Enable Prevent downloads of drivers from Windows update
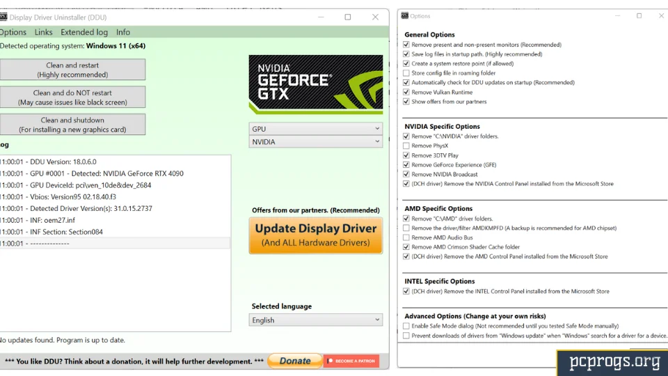This screenshot has width=668, height=376. coord(406,336)
